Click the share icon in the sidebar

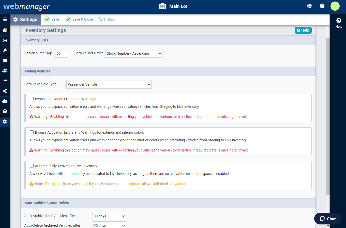click(5, 91)
